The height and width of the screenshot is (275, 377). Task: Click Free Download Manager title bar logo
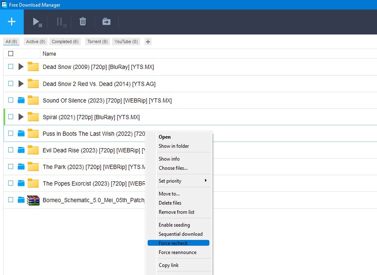[x=4, y=5]
